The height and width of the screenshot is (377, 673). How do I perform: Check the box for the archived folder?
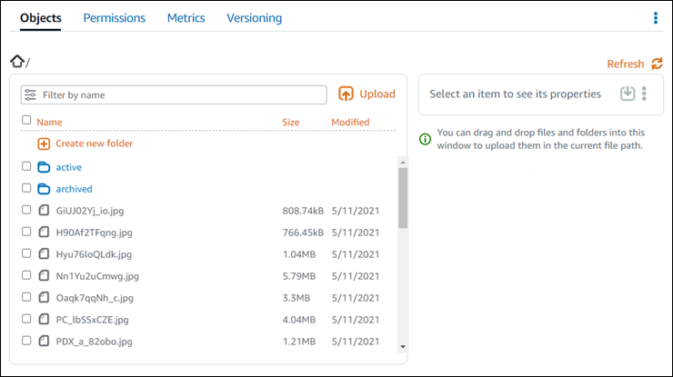point(26,188)
